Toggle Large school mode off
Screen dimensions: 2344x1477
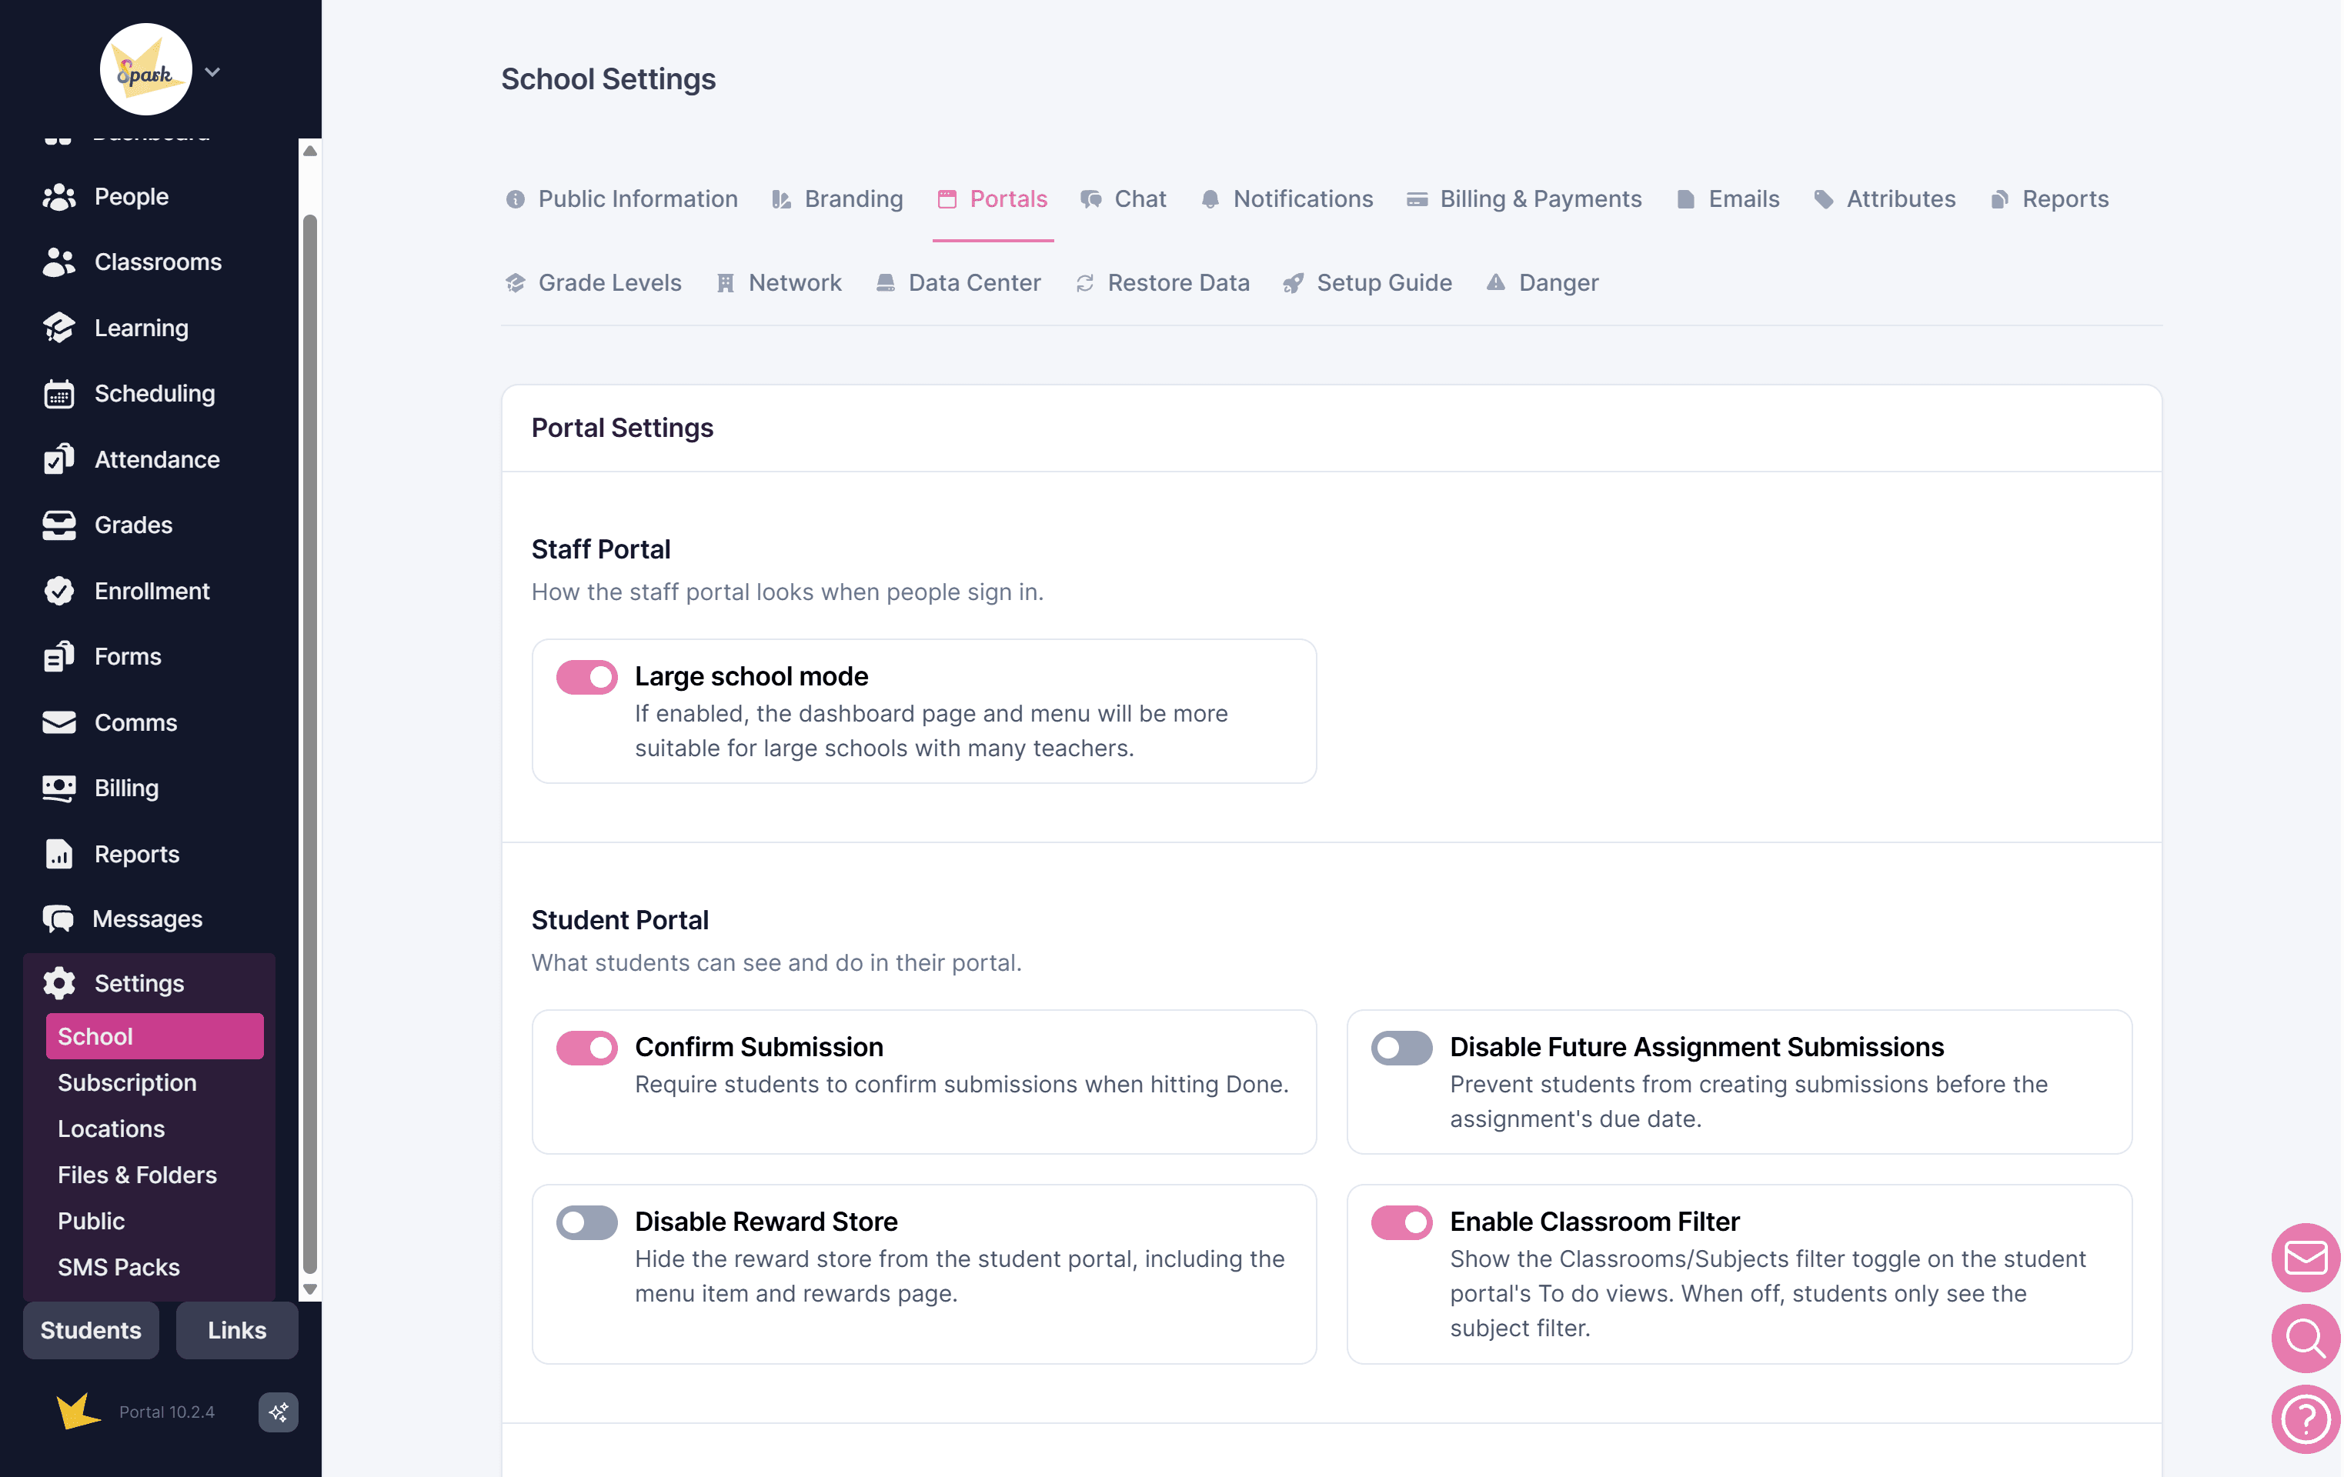(587, 677)
